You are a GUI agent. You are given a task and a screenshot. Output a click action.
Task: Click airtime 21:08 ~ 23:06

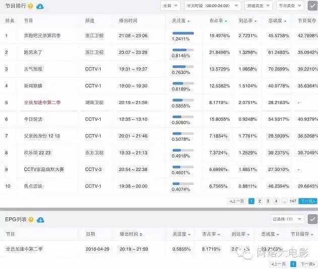click(x=133, y=36)
